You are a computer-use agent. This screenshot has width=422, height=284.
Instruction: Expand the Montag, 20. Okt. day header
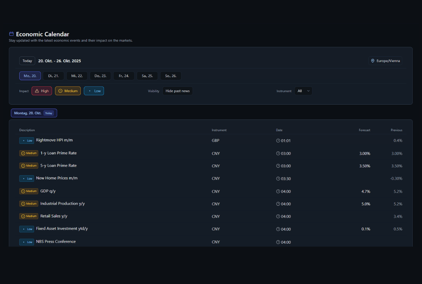click(x=34, y=113)
